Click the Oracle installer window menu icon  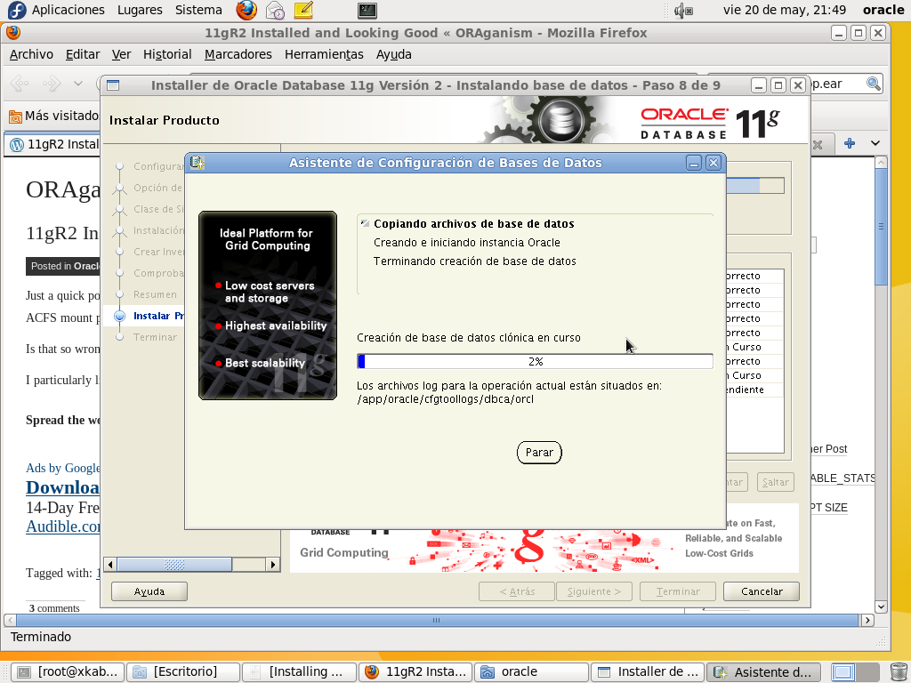click(113, 85)
